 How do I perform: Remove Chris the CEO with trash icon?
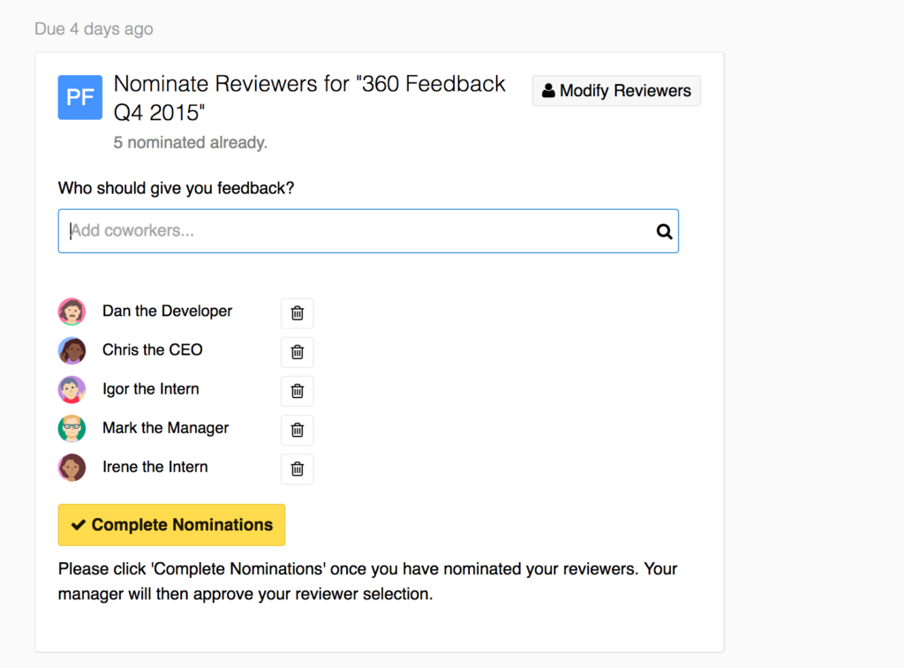tap(297, 352)
